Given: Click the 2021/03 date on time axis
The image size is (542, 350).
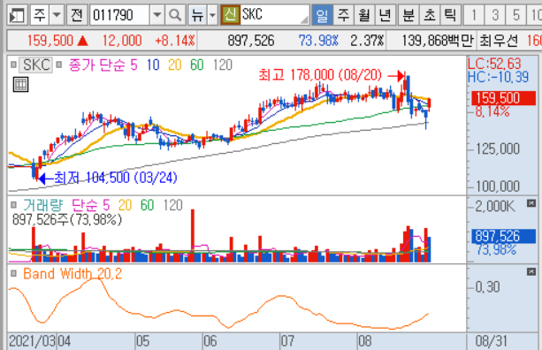Looking at the screenshot, I should click(32, 341).
